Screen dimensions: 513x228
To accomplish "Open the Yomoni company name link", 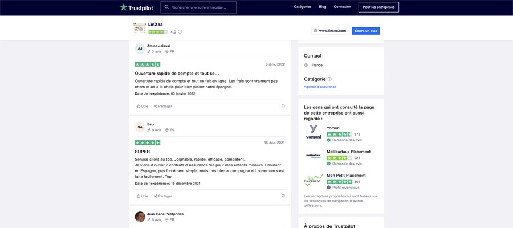I will click(x=333, y=128).
